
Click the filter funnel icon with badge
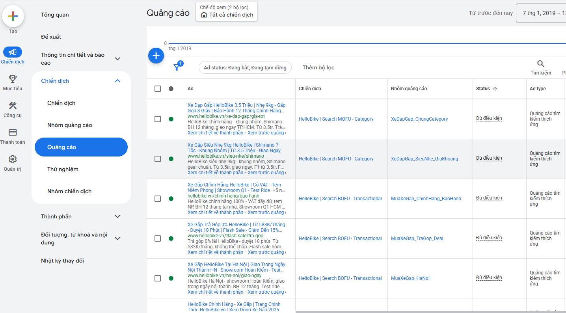click(x=177, y=67)
